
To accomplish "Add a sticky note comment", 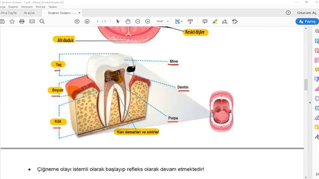I will (x=205, y=21).
